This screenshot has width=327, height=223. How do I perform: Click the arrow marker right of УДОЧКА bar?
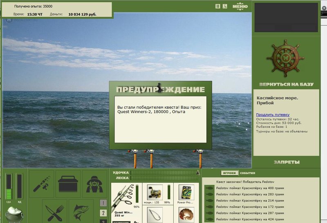(x=198, y=173)
